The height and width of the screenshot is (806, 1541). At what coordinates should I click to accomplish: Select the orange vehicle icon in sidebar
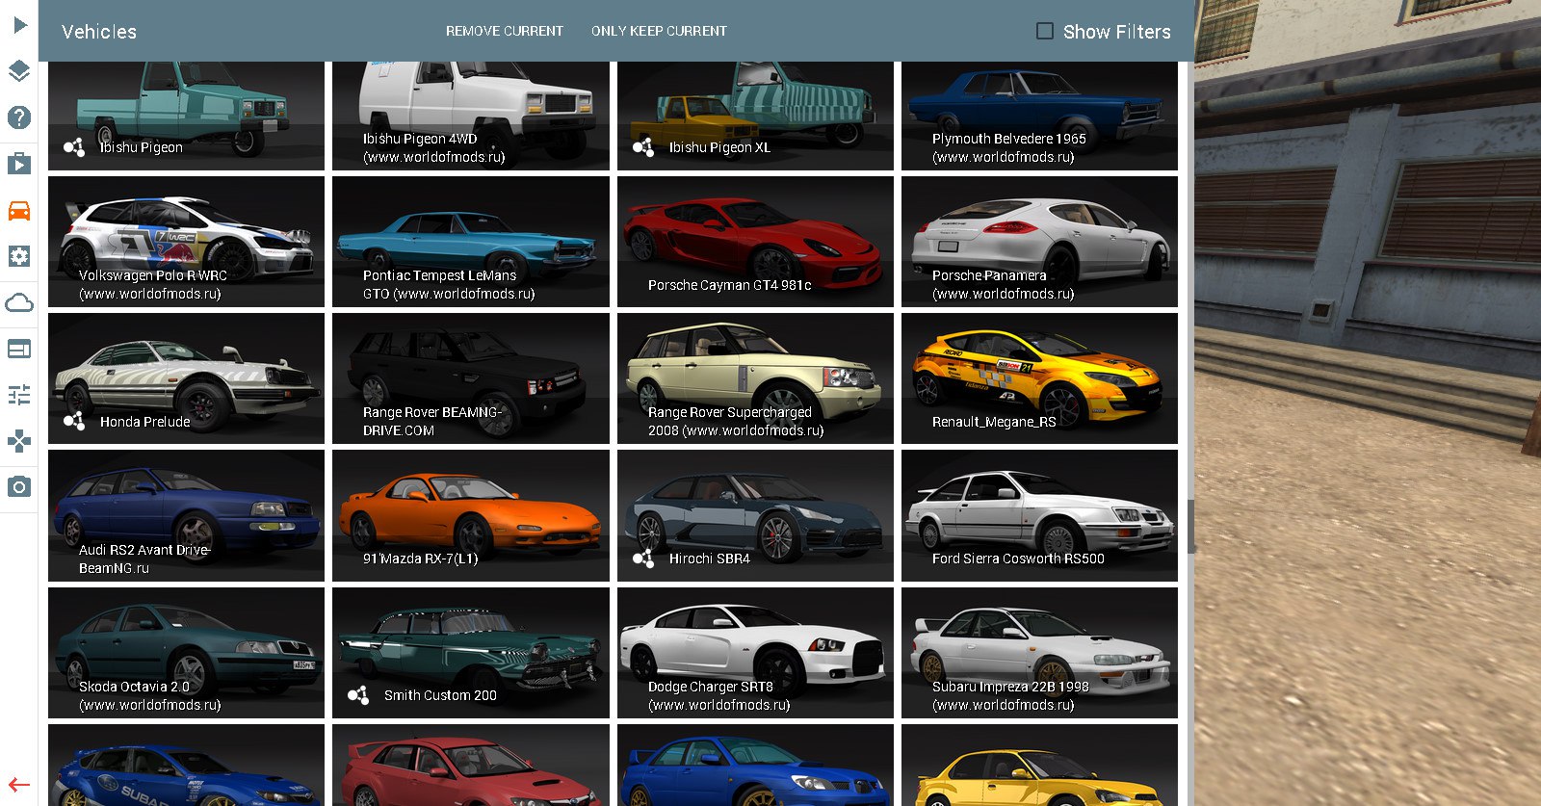[19, 210]
